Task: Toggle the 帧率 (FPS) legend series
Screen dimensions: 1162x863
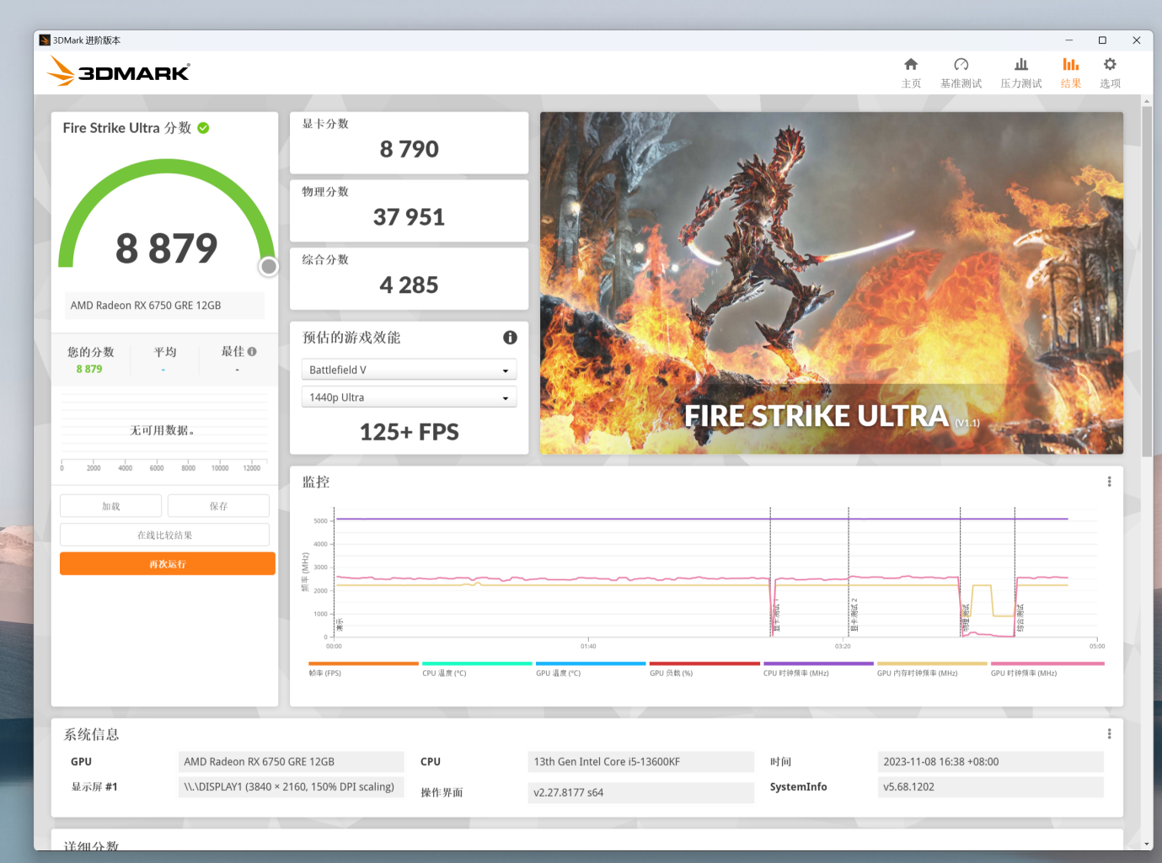Action: point(363,669)
